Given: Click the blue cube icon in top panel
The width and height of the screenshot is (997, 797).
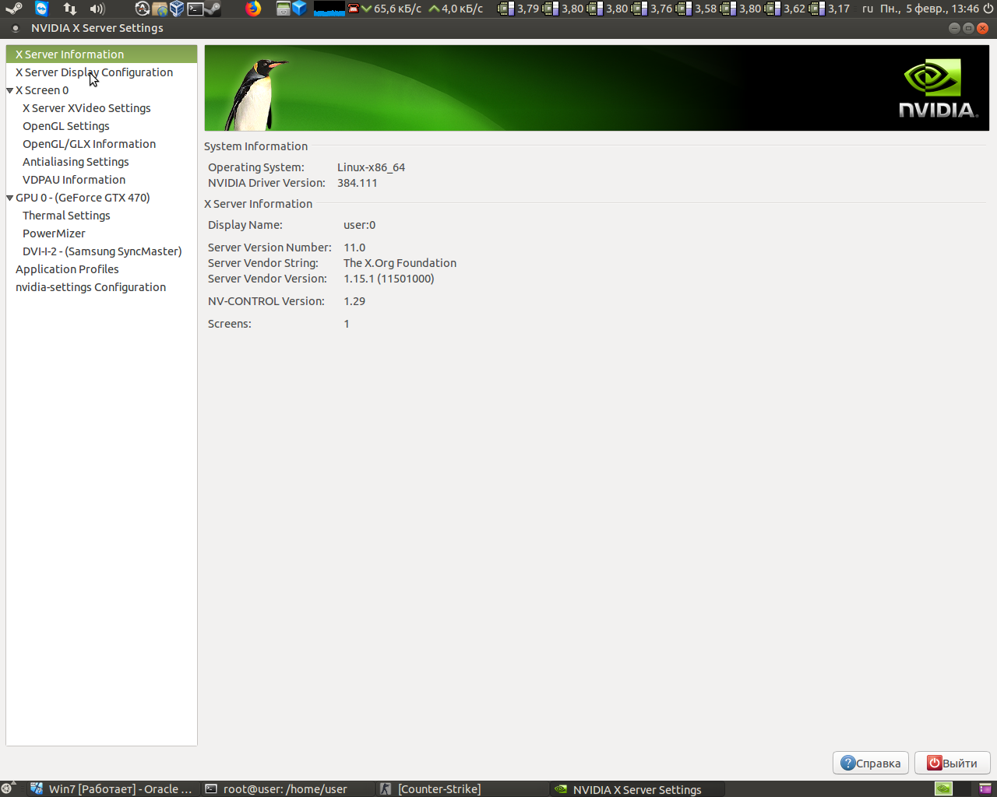Looking at the screenshot, I should pyautogui.click(x=300, y=9).
